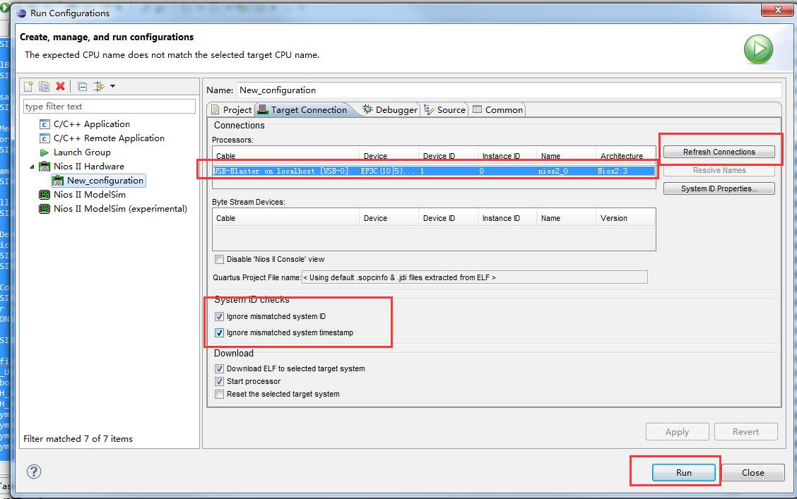Click the help question mark icon
The image size is (797, 499).
coord(34,471)
